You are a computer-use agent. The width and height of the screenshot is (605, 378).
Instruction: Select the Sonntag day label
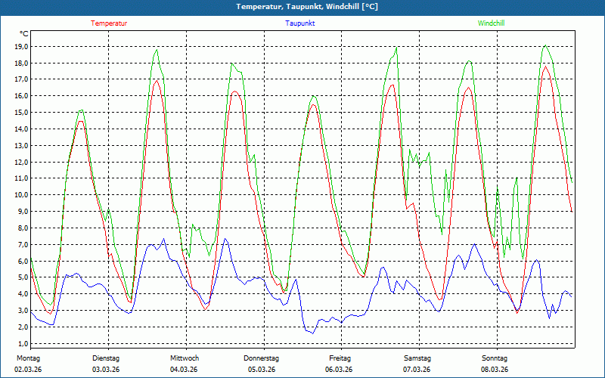pyautogui.click(x=495, y=358)
